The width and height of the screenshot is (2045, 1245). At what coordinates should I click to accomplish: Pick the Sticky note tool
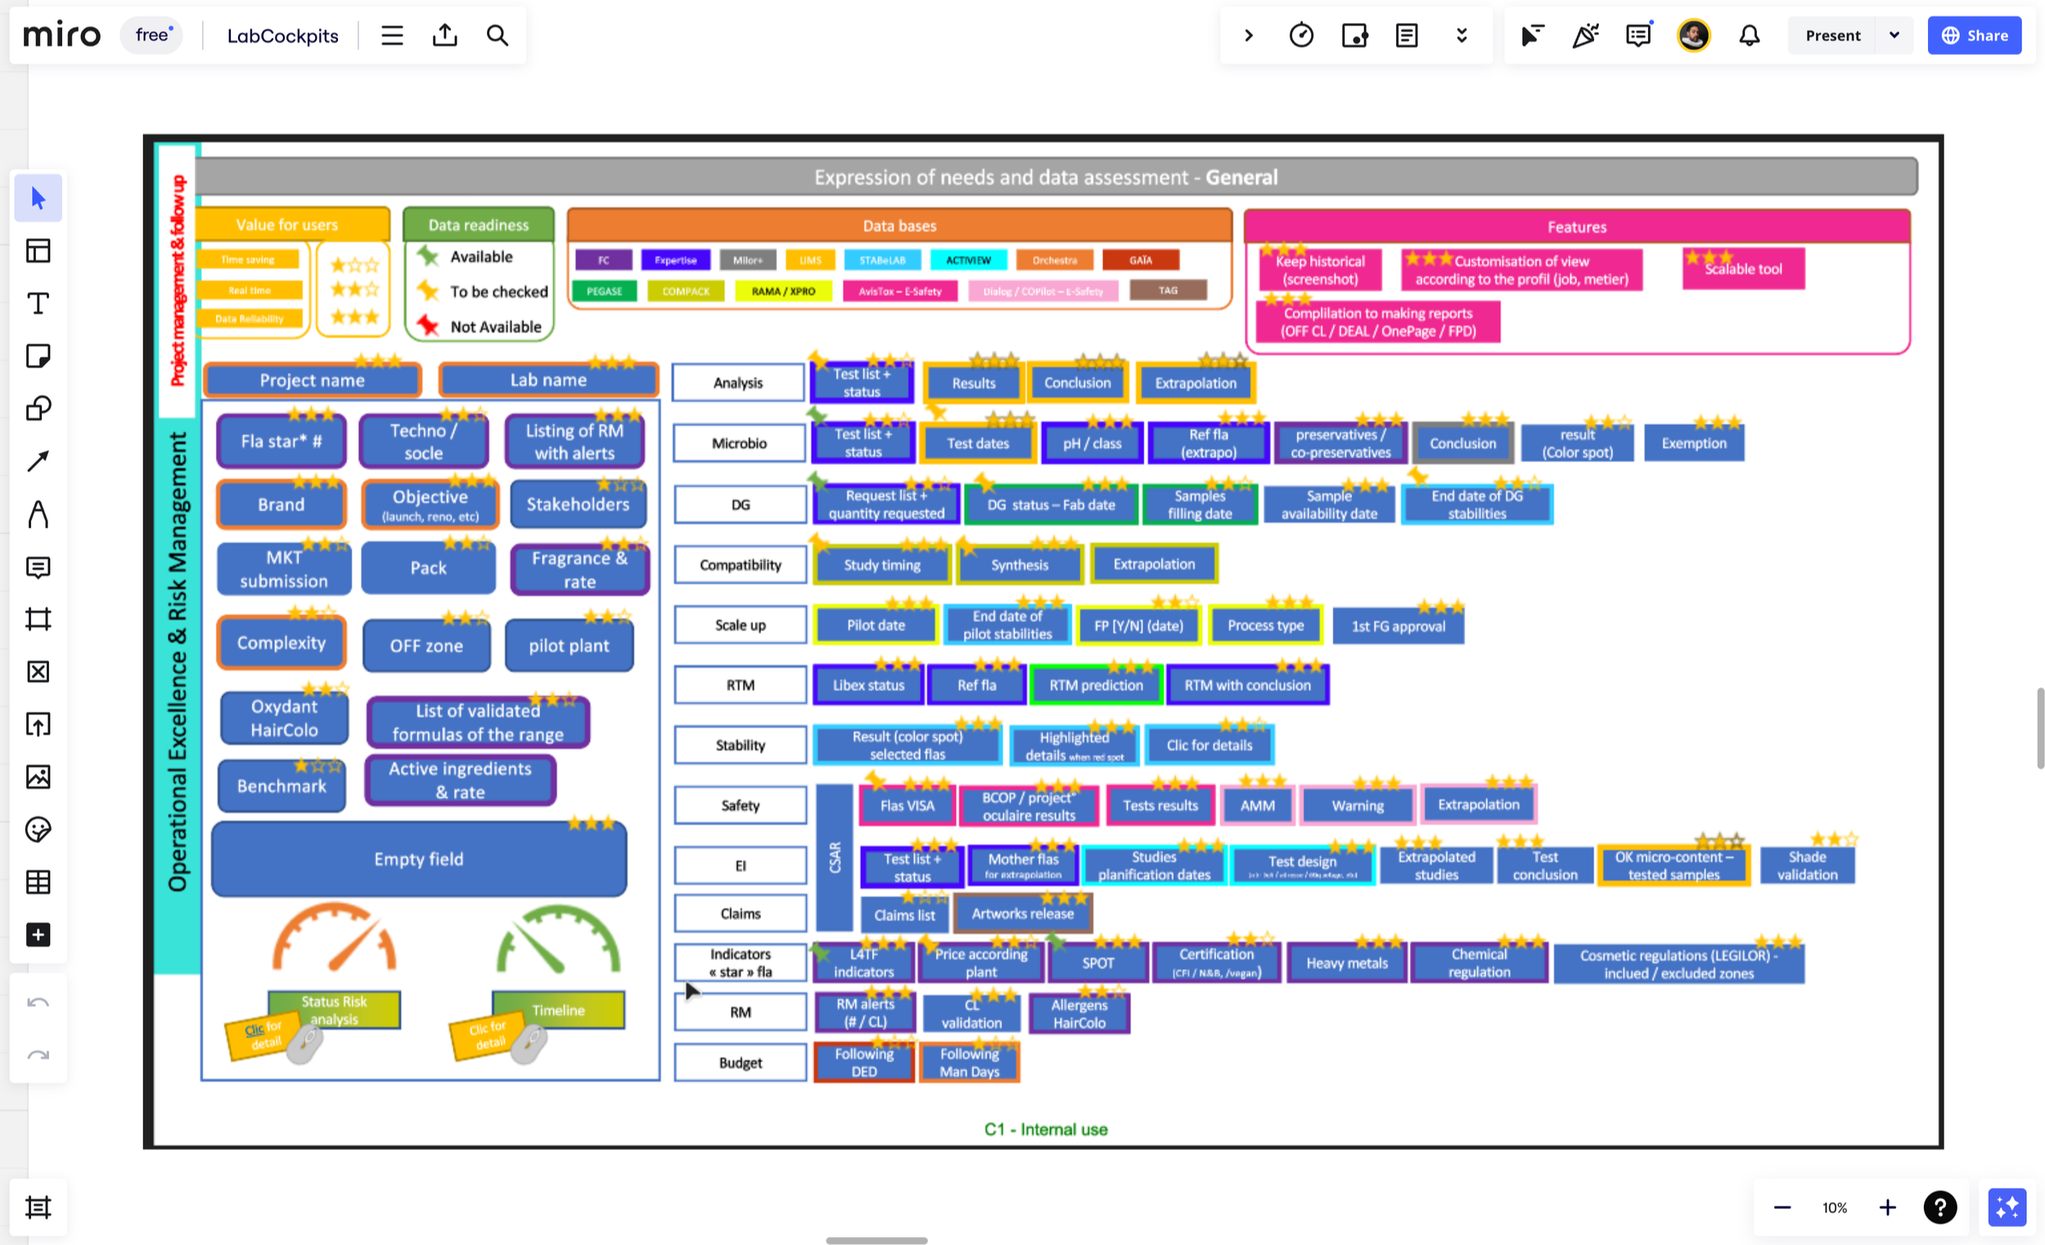point(38,356)
